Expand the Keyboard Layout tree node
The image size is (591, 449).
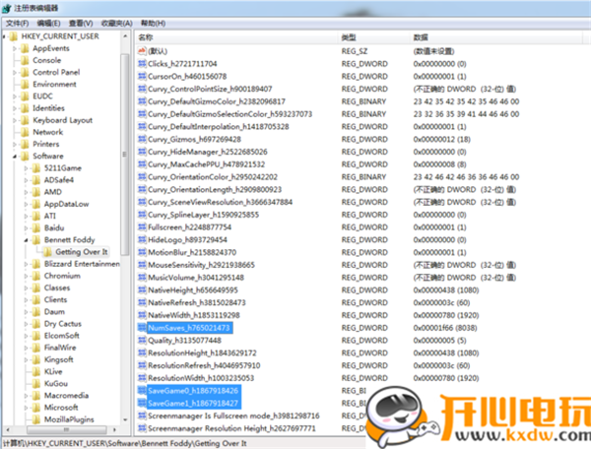point(15,120)
